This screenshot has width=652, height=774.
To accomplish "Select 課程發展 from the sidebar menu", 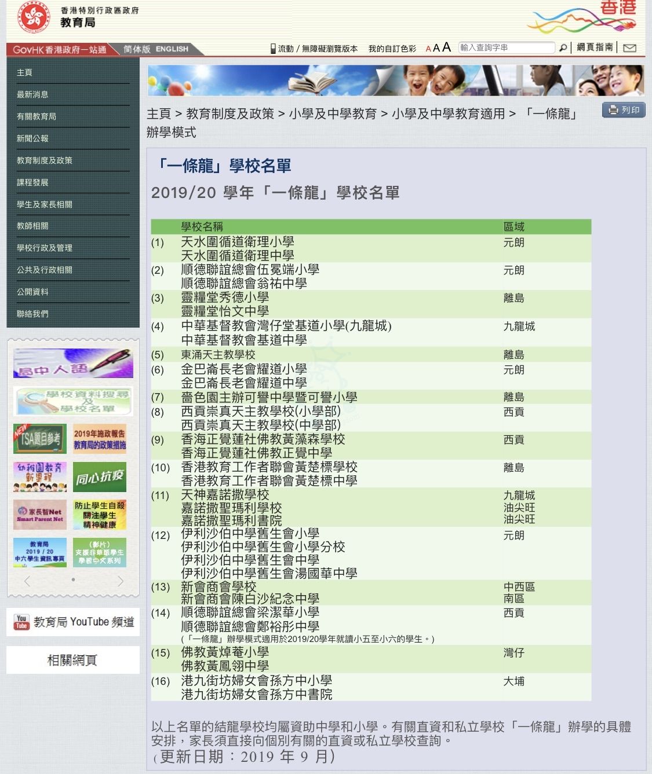I will tap(32, 182).
